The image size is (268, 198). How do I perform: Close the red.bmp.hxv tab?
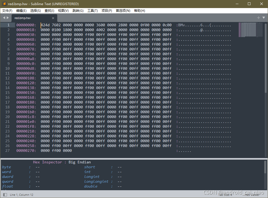[53, 18]
